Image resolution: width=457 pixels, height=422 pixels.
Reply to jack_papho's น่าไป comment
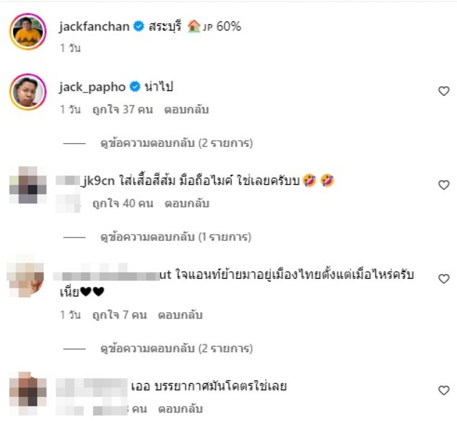(x=186, y=110)
